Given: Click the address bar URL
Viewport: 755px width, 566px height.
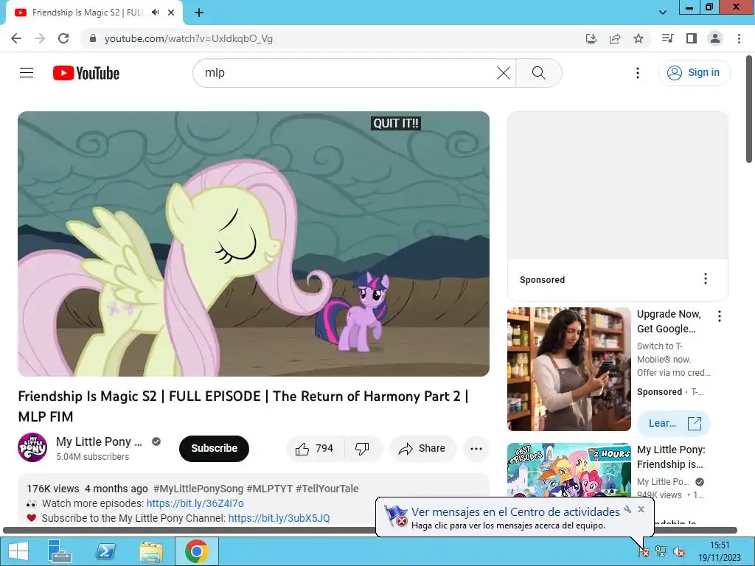Looking at the screenshot, I should [188, 38].
